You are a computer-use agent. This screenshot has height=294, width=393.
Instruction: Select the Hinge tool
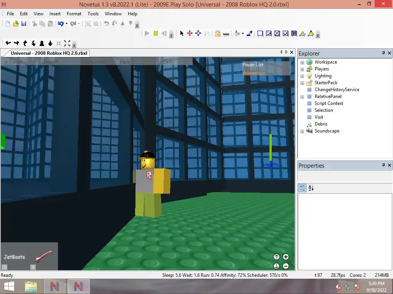[x=302, y=34]
